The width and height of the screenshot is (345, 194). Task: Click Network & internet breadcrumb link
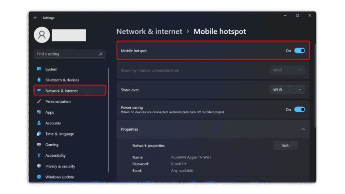[x=149, y=31]
